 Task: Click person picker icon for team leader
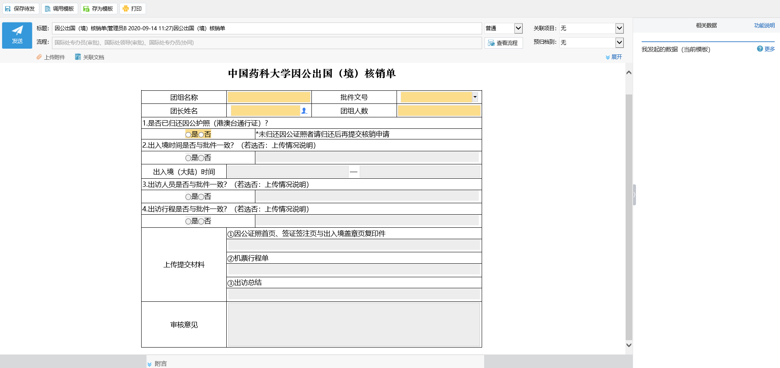tap(304, 111)
